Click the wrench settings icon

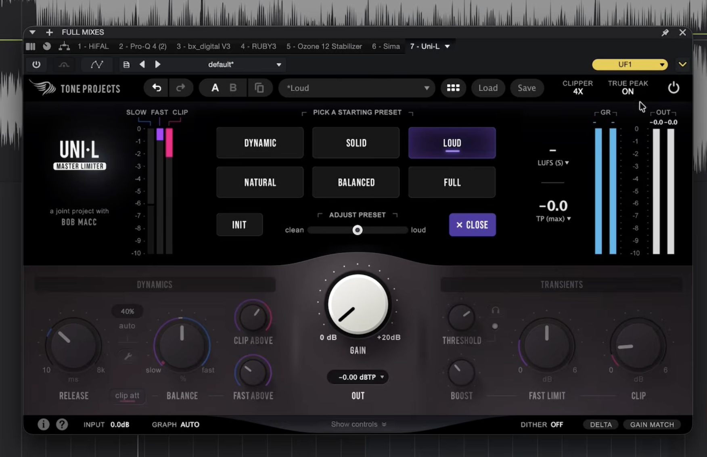(x=128, y=356)
